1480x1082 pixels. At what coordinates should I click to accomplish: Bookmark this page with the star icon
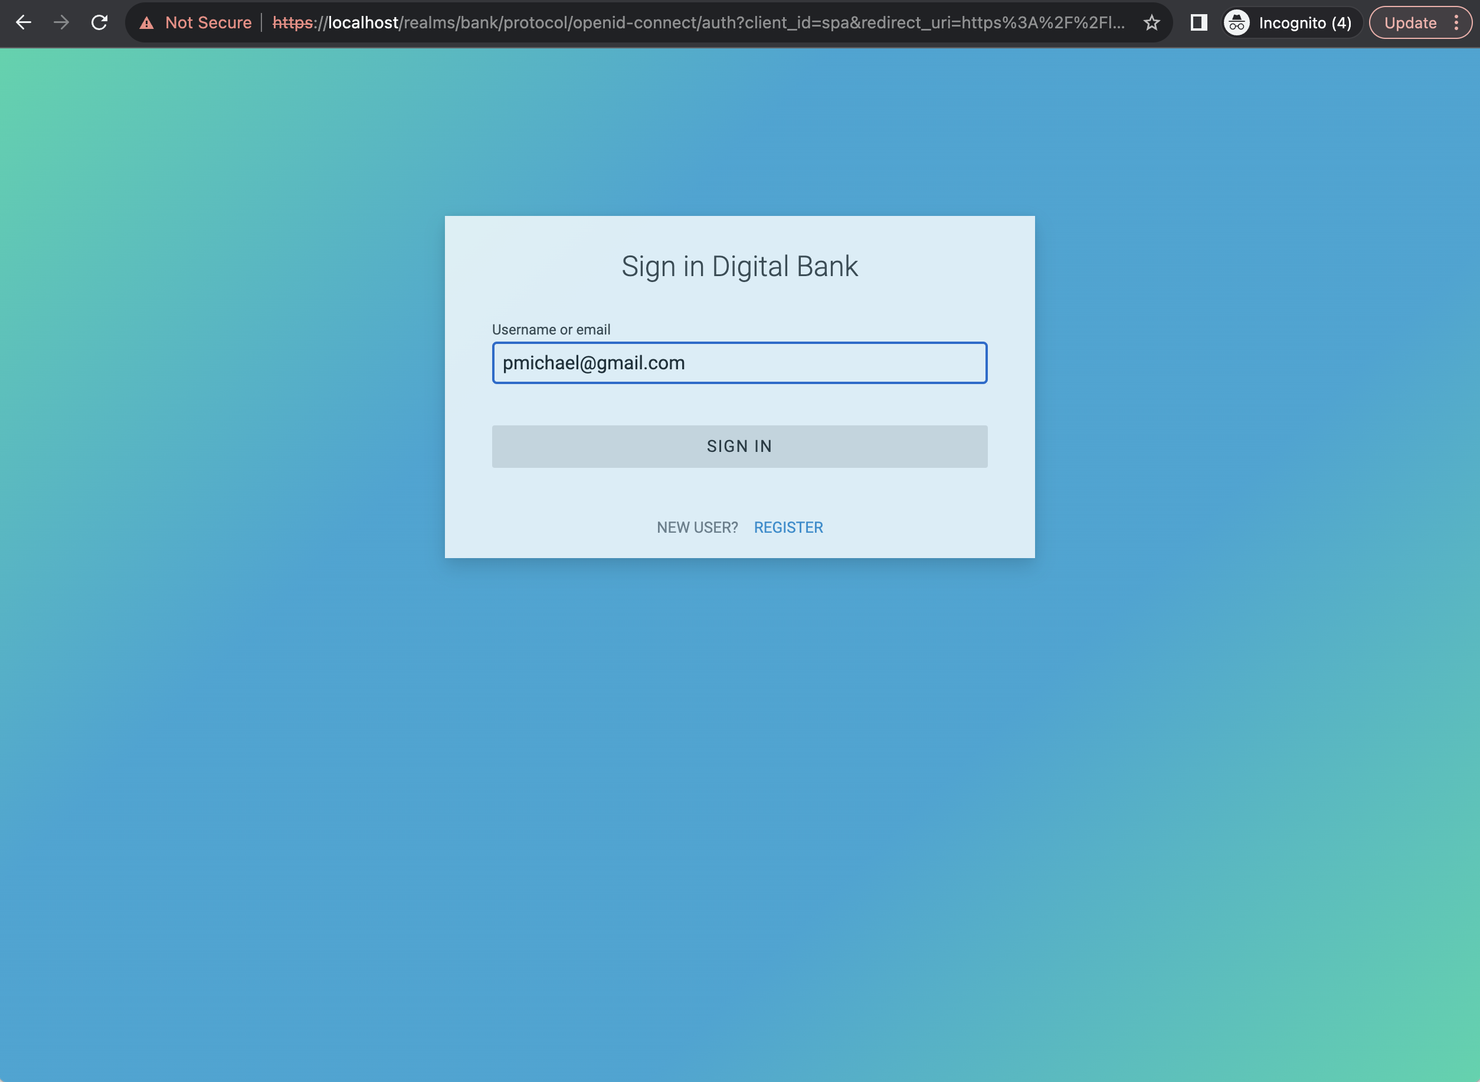click(x=1151, y=23)
